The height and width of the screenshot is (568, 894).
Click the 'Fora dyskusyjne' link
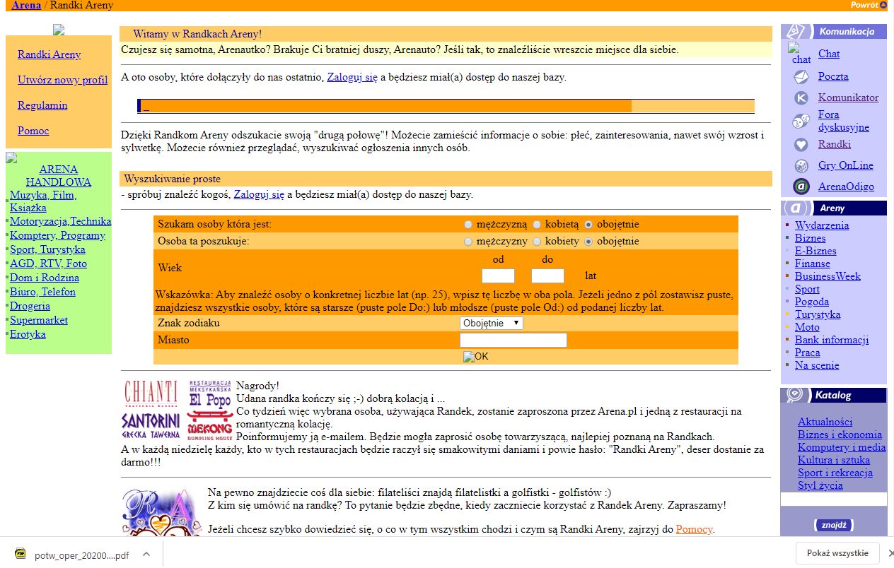[x=844, y=121]
